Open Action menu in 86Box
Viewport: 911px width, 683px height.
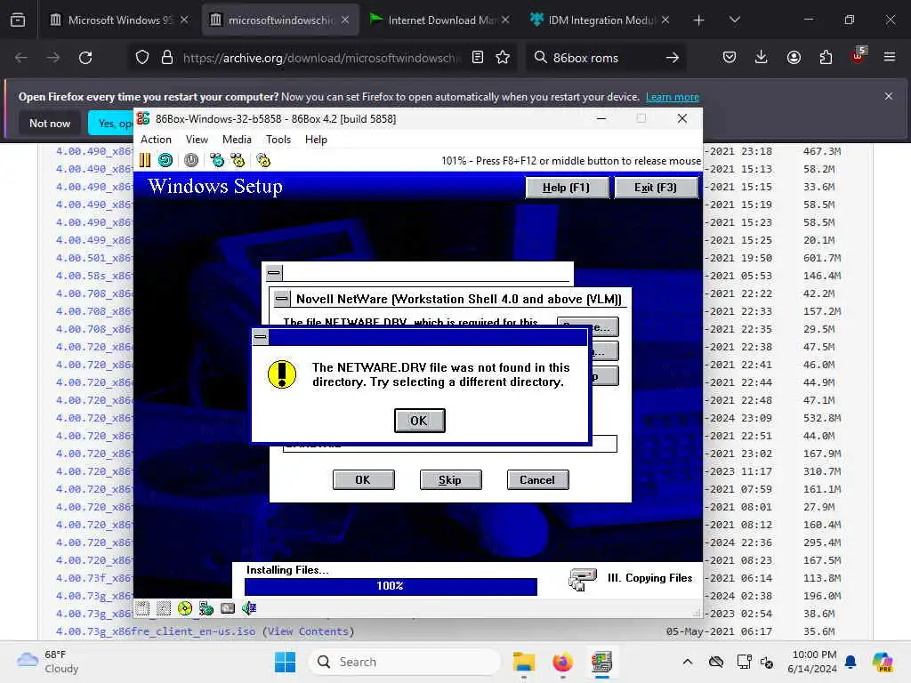click(156, 140)
